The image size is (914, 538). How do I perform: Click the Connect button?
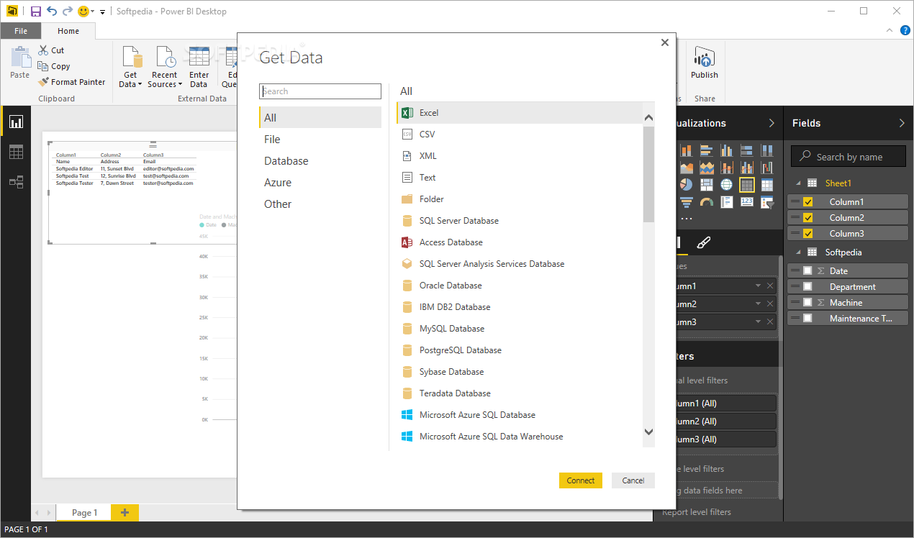click(x=581, y=480)
